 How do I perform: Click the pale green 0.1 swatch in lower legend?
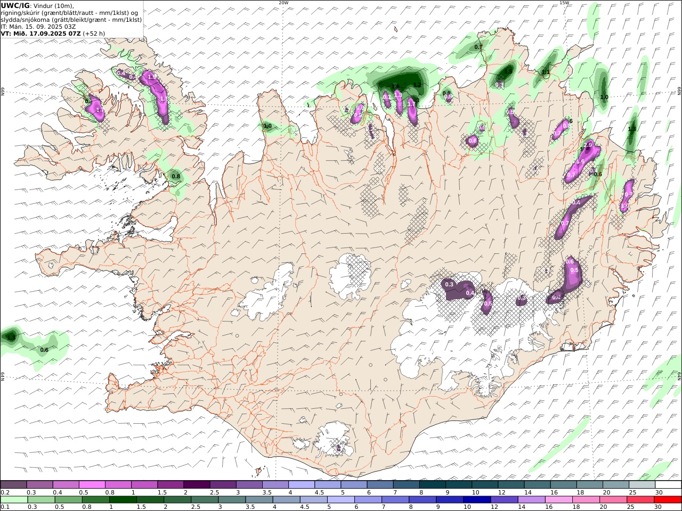coord(14,499)
